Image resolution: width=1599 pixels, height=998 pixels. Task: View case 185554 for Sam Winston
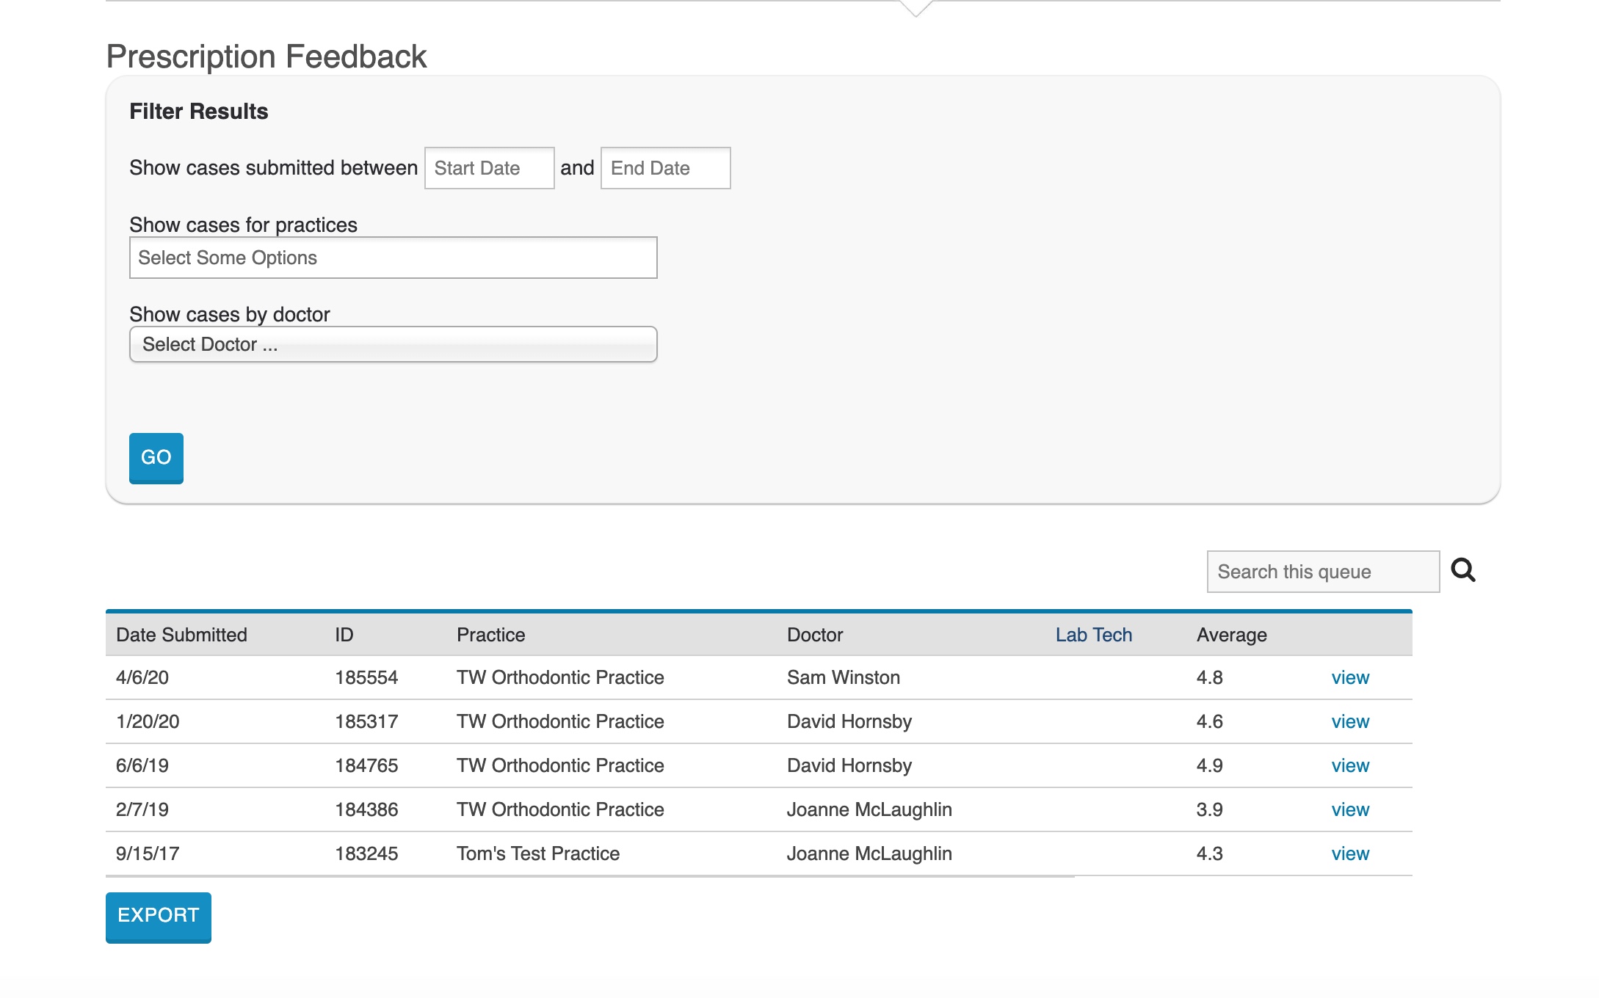point(1349,677)
